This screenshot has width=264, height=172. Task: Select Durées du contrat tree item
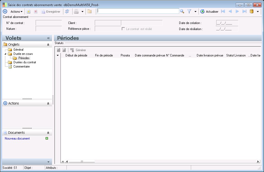click(25, 62)
